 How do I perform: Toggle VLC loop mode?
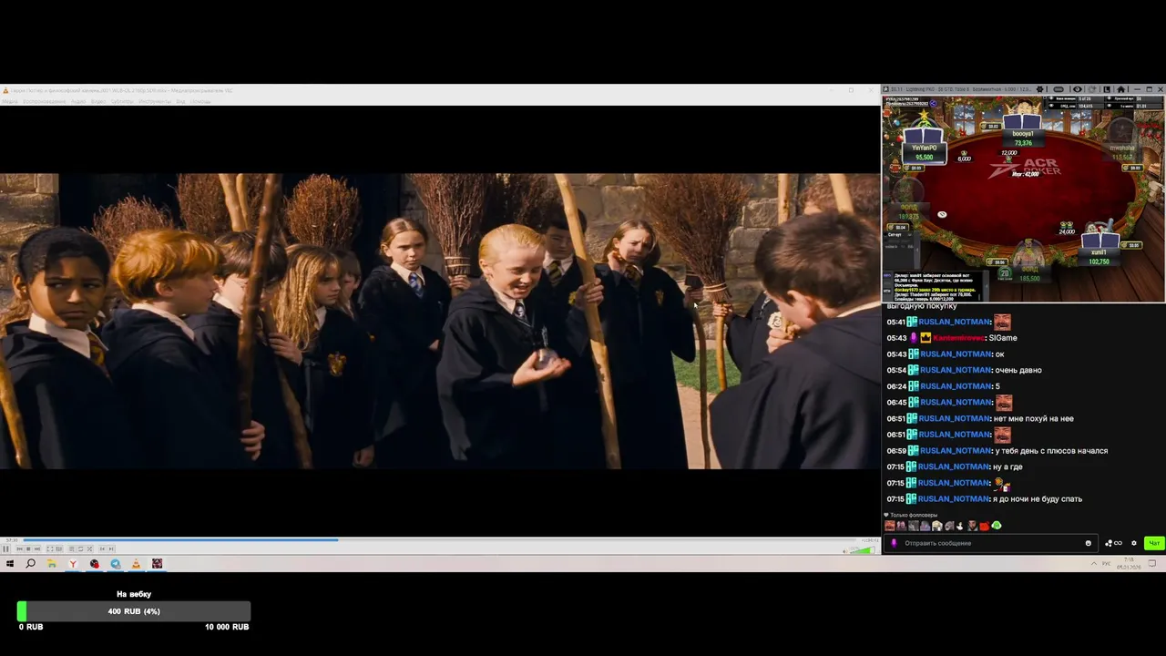click(81, 548)
